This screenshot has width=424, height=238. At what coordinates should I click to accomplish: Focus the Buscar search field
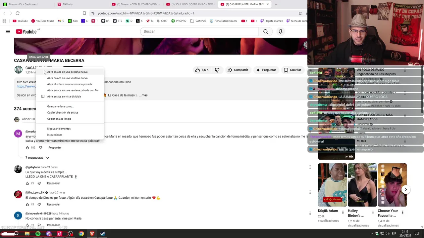tap(200, 31)
